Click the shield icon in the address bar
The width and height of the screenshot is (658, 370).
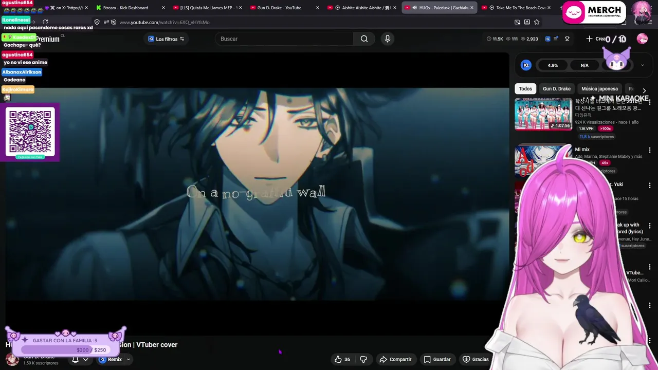pos(97,22)
